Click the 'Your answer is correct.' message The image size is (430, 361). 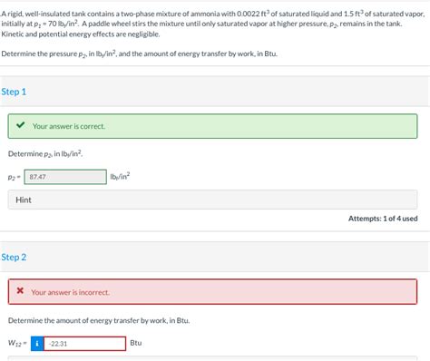69,126
